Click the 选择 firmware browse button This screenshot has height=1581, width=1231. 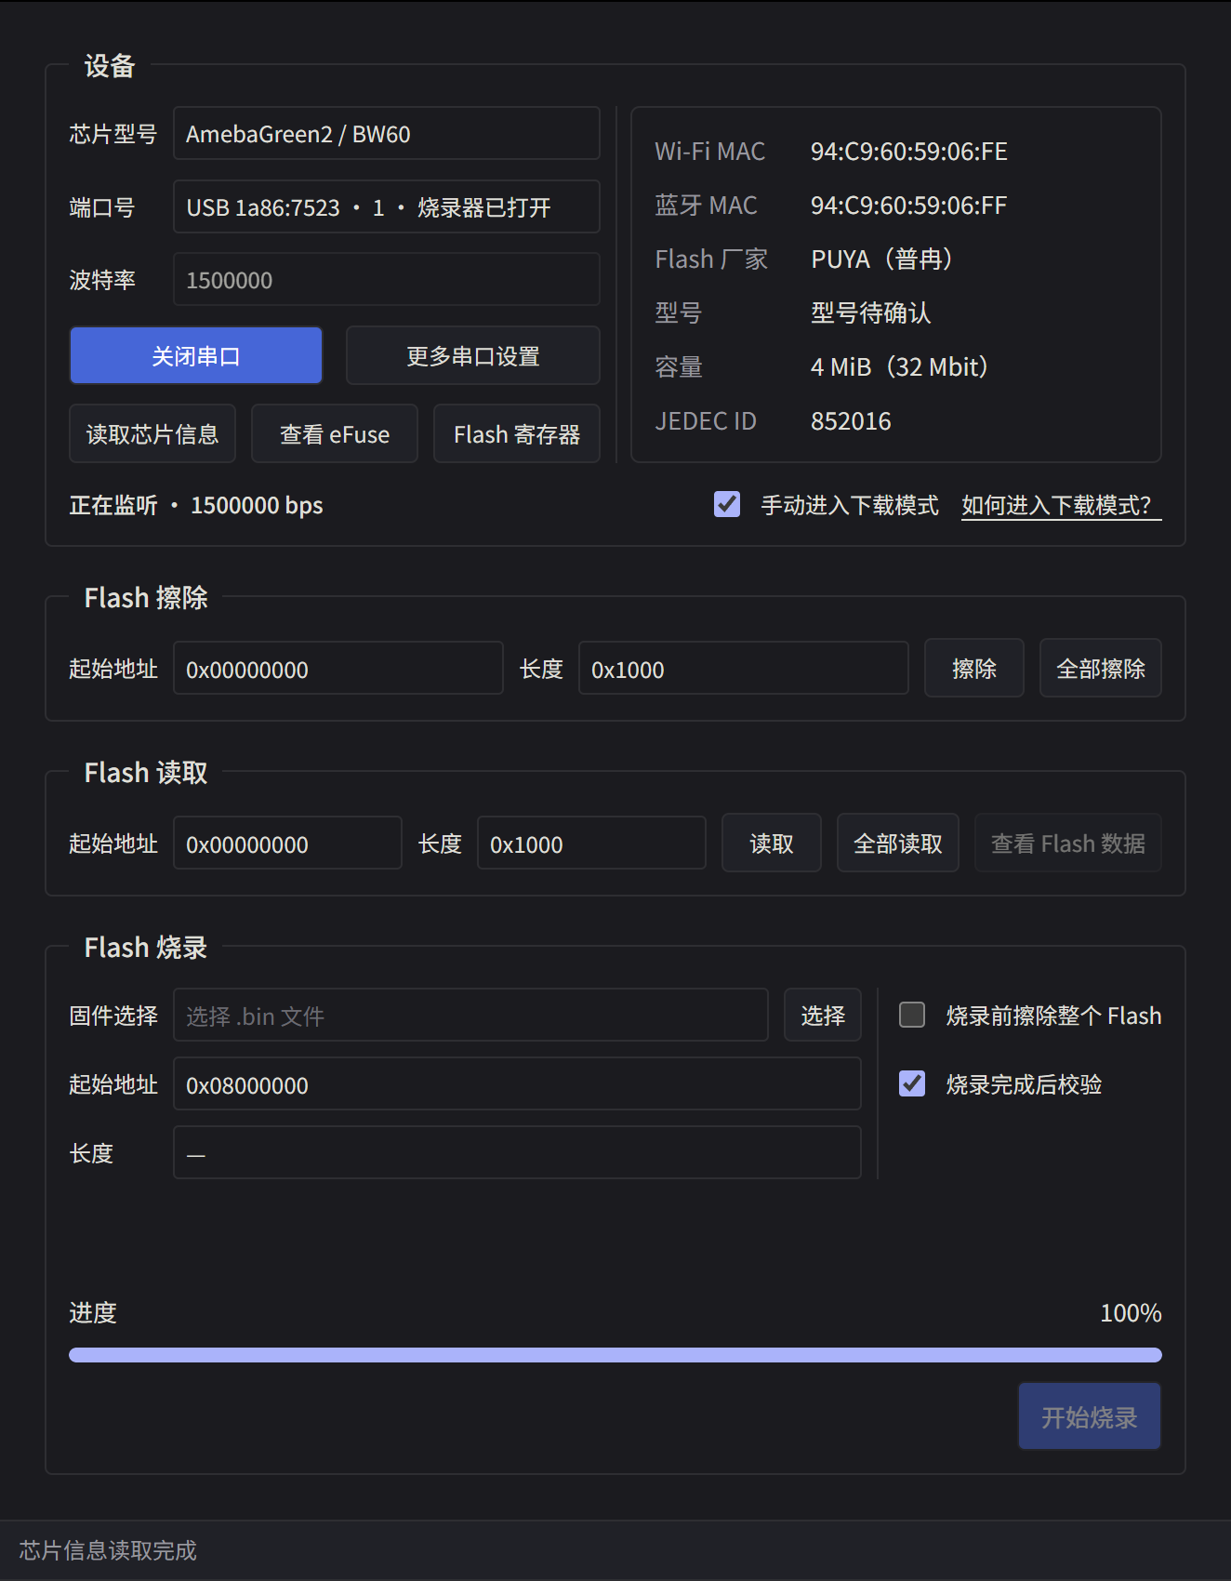pos(823,1015)
